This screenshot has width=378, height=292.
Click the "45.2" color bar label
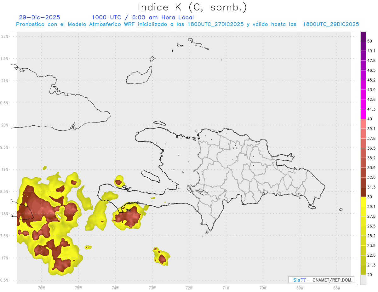pos(371,80)
